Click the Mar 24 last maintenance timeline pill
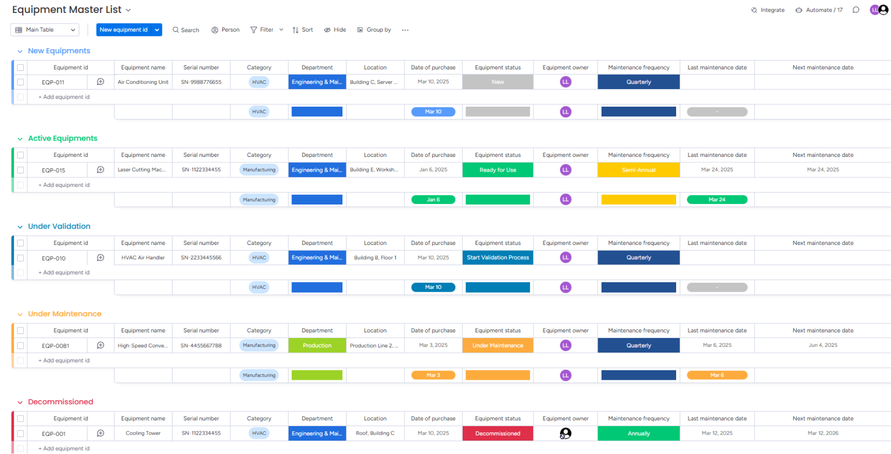Image resolution: width=891 pixels, height=454 pixels. [717, 199]
